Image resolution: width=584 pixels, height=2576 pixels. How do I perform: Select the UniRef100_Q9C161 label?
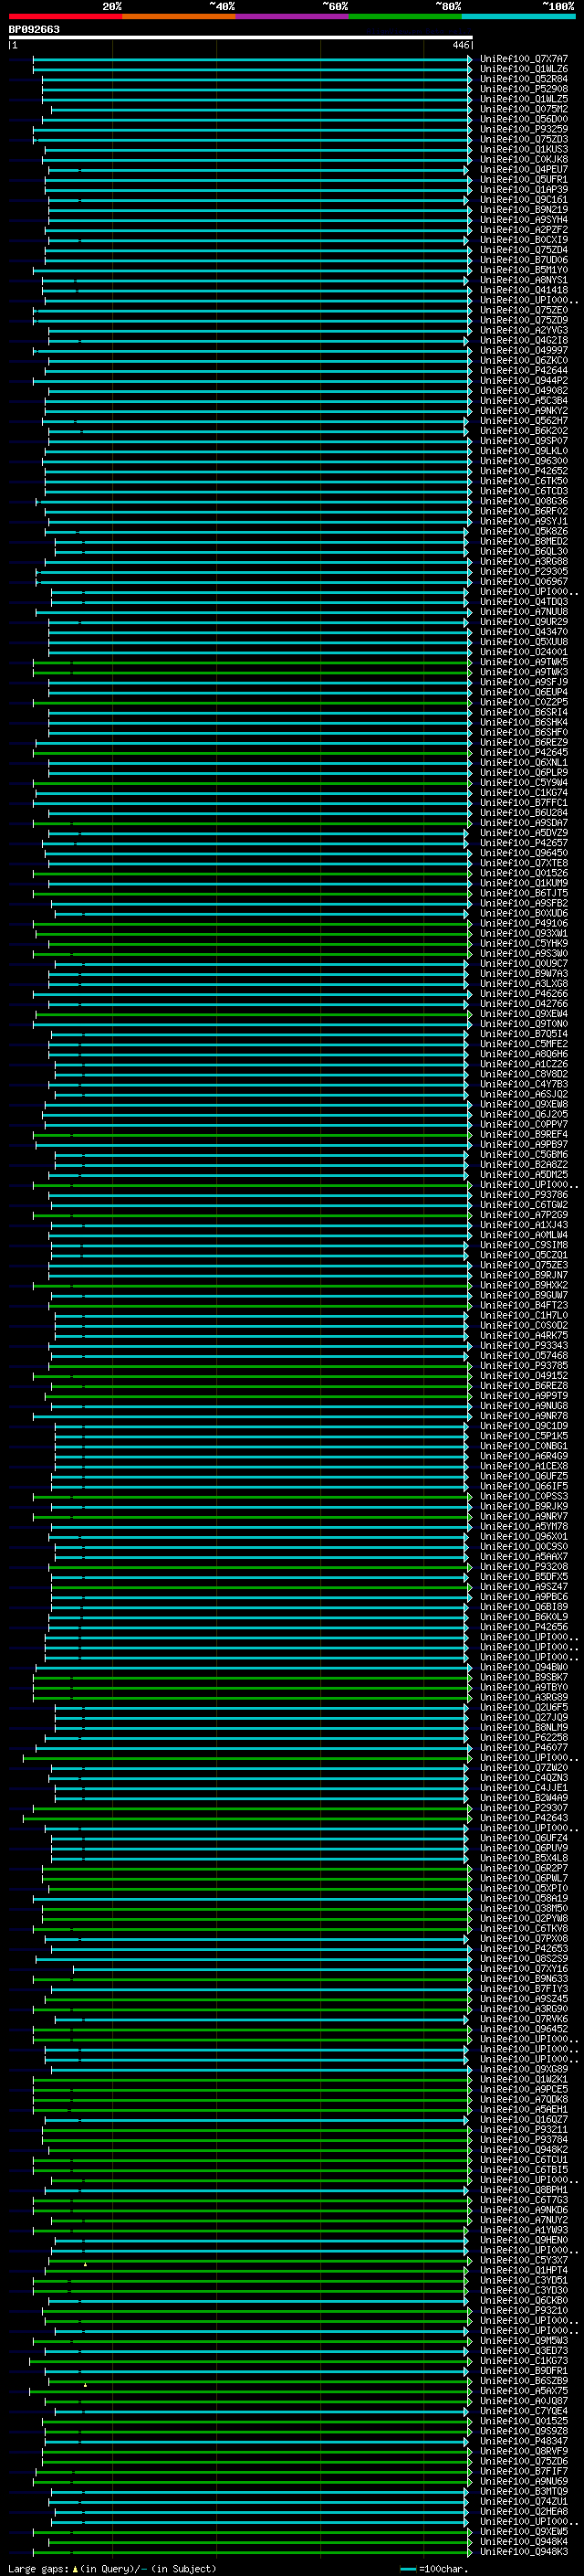523,200
